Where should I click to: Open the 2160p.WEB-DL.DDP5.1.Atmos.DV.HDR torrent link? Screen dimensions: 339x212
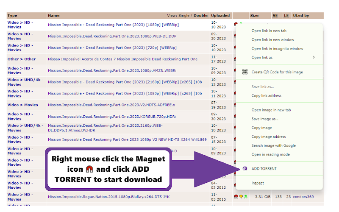[x=105, y=128]
